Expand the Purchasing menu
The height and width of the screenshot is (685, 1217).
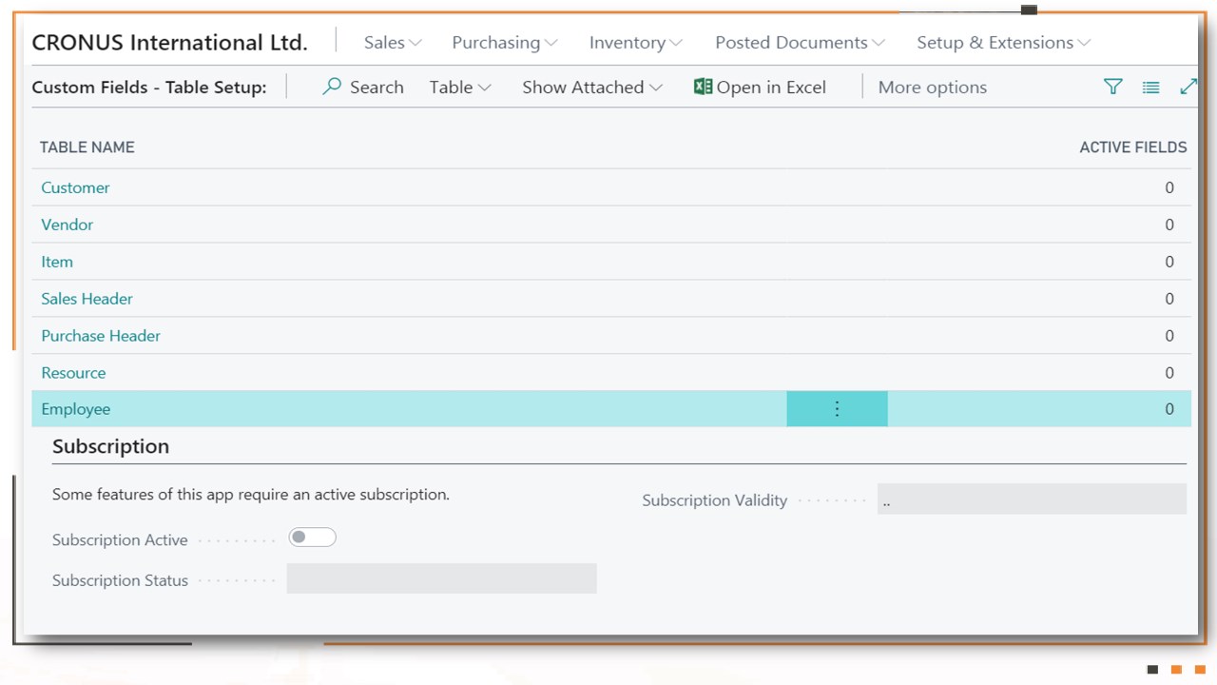pos(505,43)
